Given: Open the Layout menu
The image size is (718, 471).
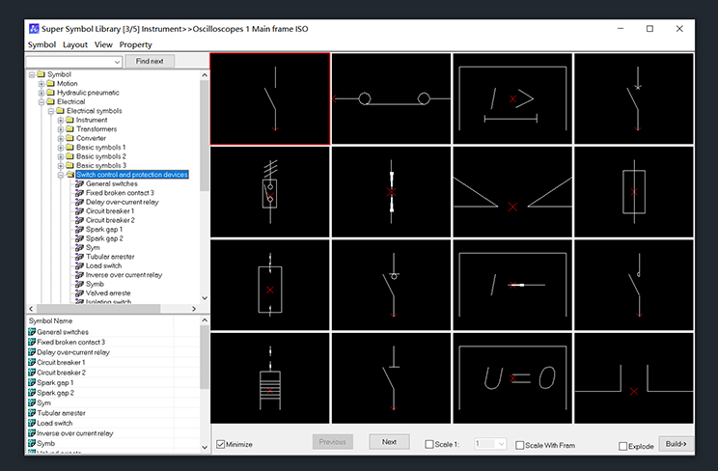Looking at the screenshot, I should click(x=75, y=44).
